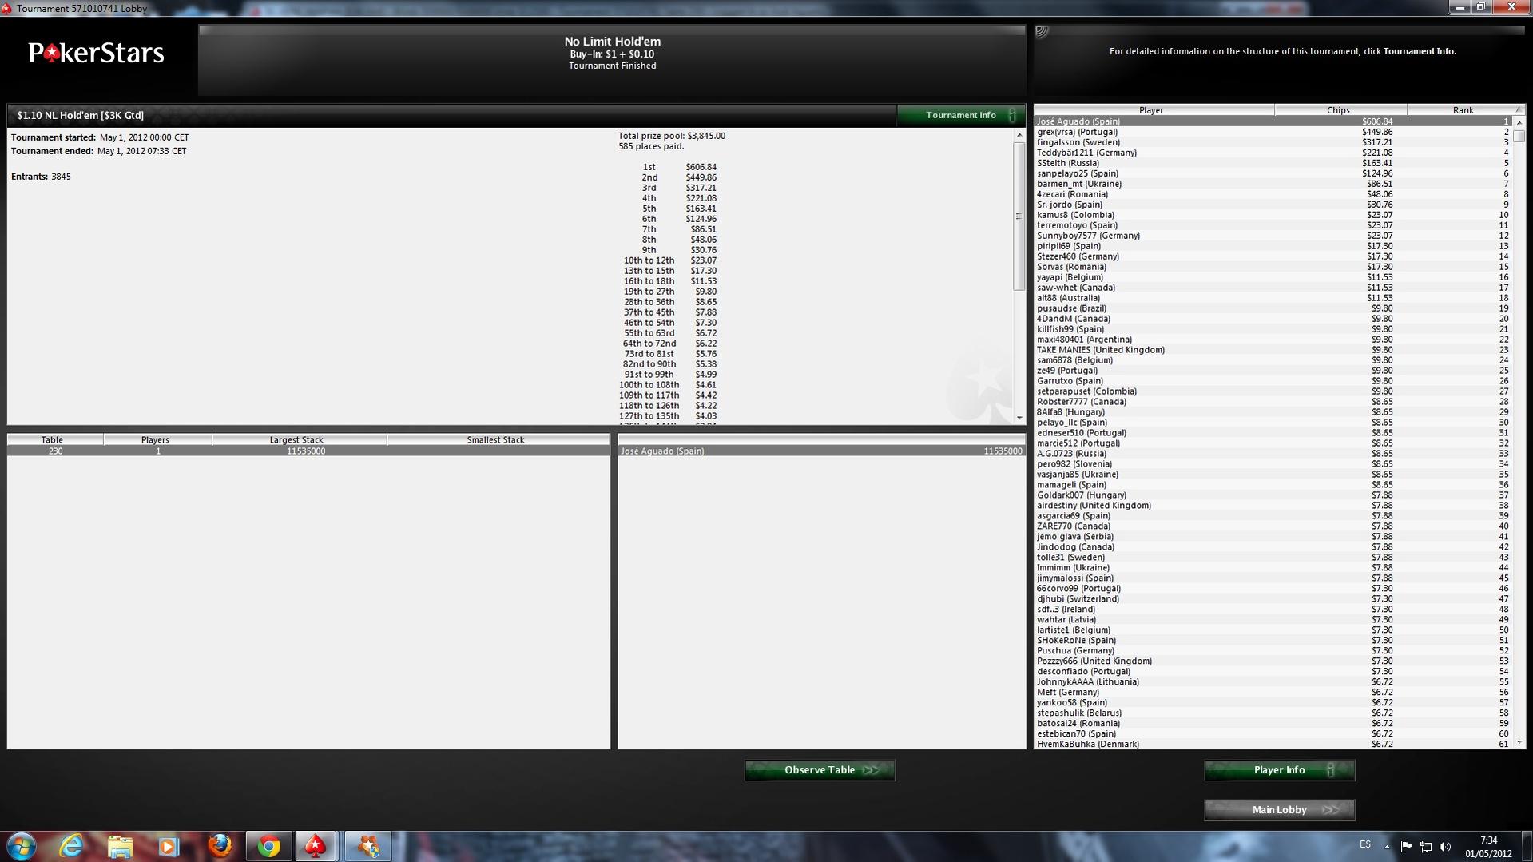Select HvemKaBuhka (Denmark) player row
The image size is (1533, 862).
[1273, 745]
